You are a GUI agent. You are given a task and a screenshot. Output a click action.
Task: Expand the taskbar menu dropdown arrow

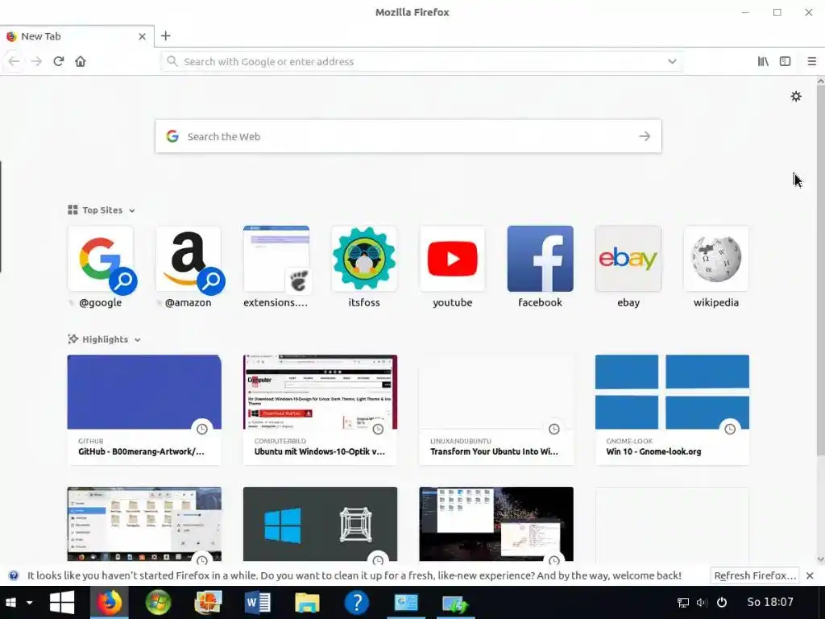coord(30,602)
